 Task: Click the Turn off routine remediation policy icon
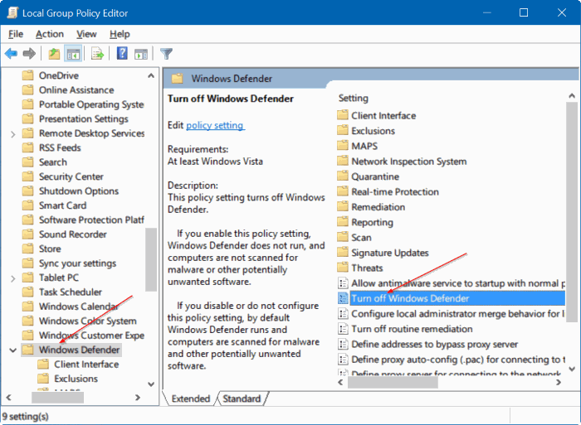click(343, 329)
